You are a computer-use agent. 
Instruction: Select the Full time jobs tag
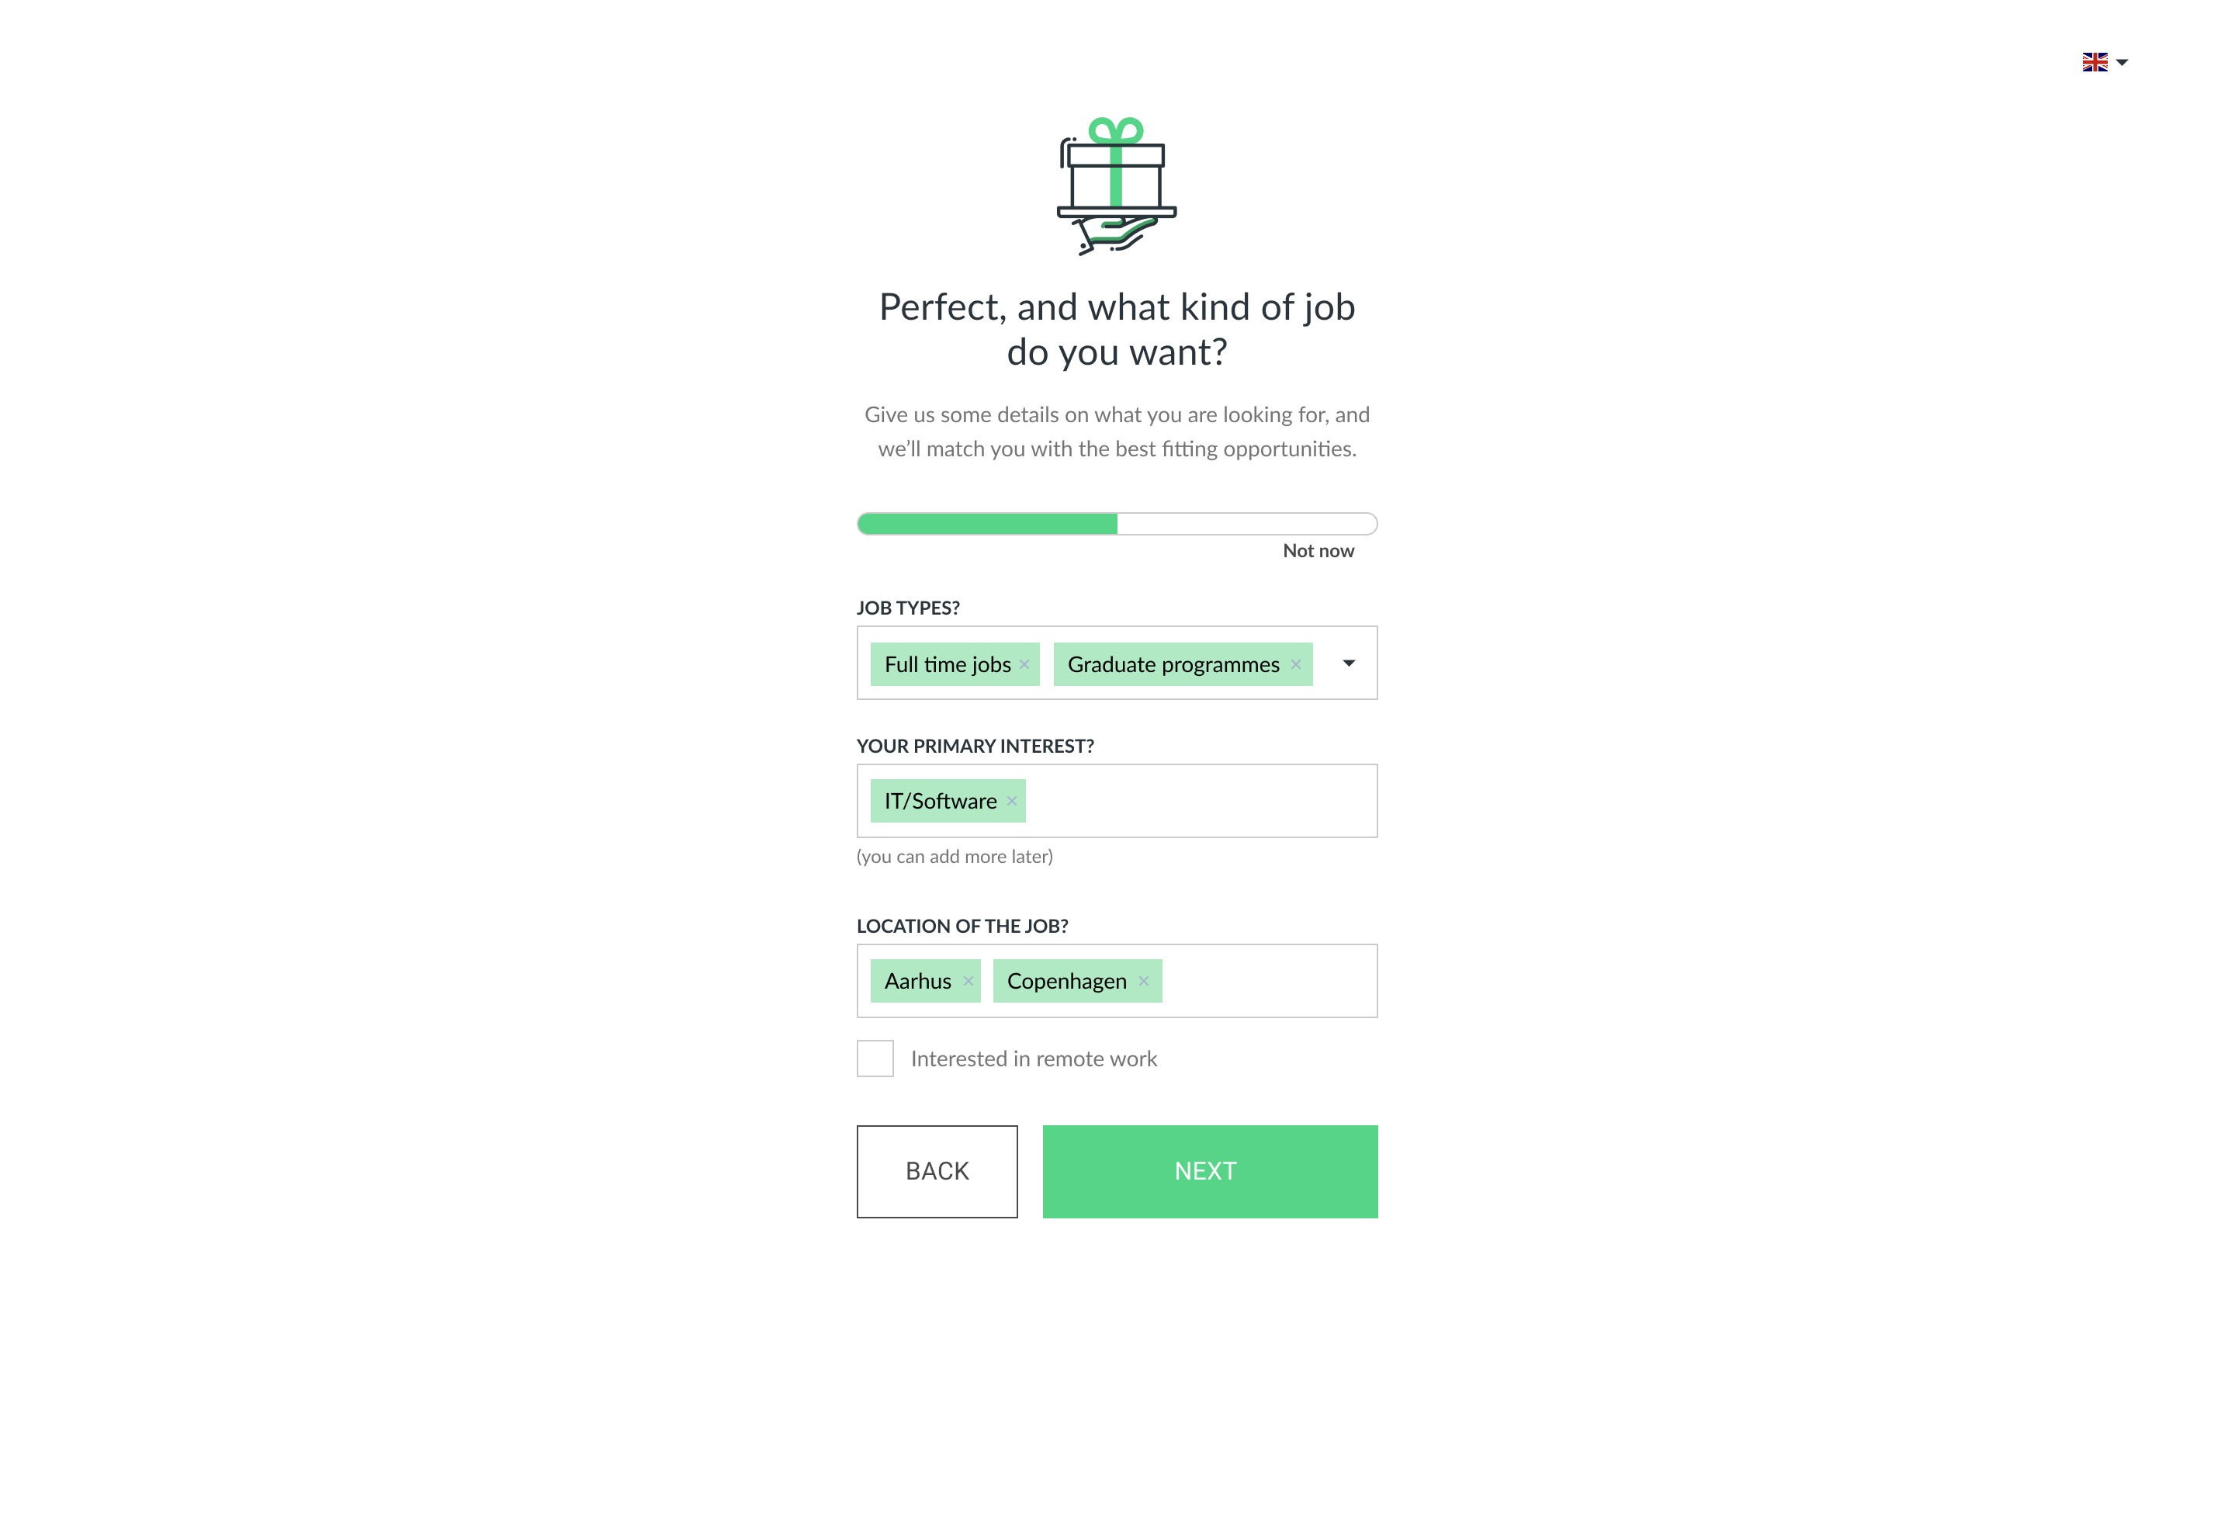click(x=948, y=664)
